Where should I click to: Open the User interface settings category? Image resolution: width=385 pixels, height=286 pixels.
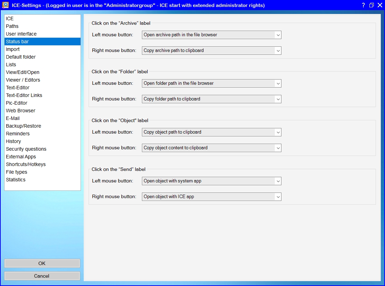[21, 34]
